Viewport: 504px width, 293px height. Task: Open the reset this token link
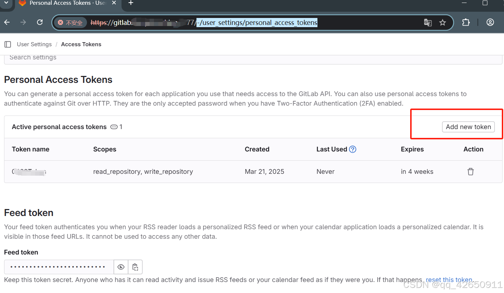pyautogui.click(x=449, y=279)
